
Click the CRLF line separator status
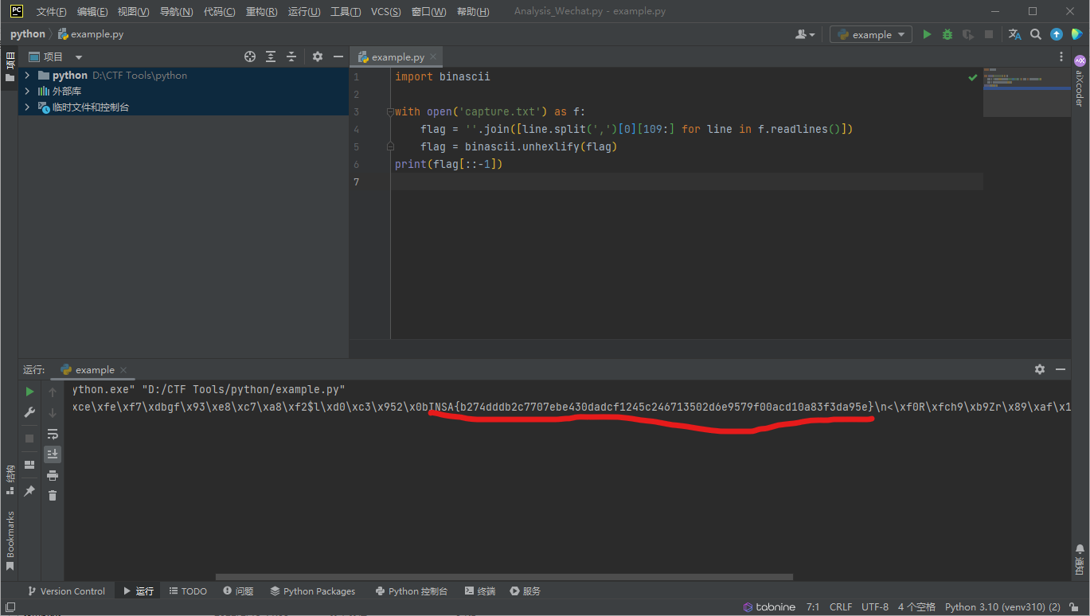click(x=841, y=606)
